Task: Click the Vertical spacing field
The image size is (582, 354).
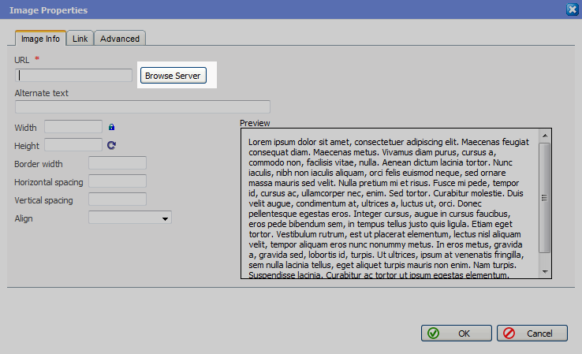Action: pos(118,199)
